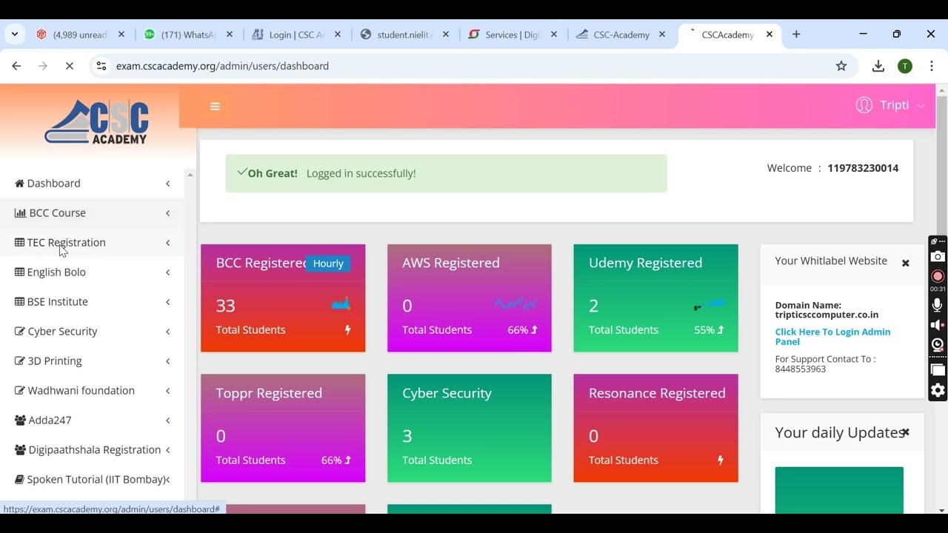The image size is (948, 533).
Task: Click the Spoken Tutorial book icon
Action: 19,479
